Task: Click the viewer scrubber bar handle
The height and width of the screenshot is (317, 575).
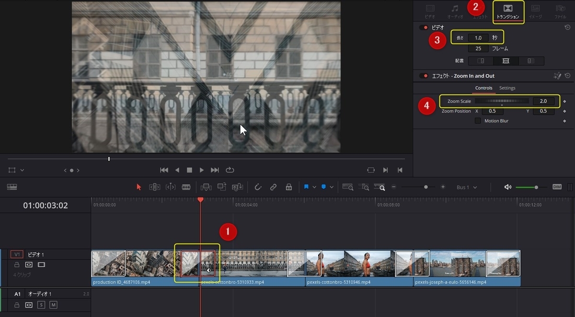Action: click(x=109, y=158)
